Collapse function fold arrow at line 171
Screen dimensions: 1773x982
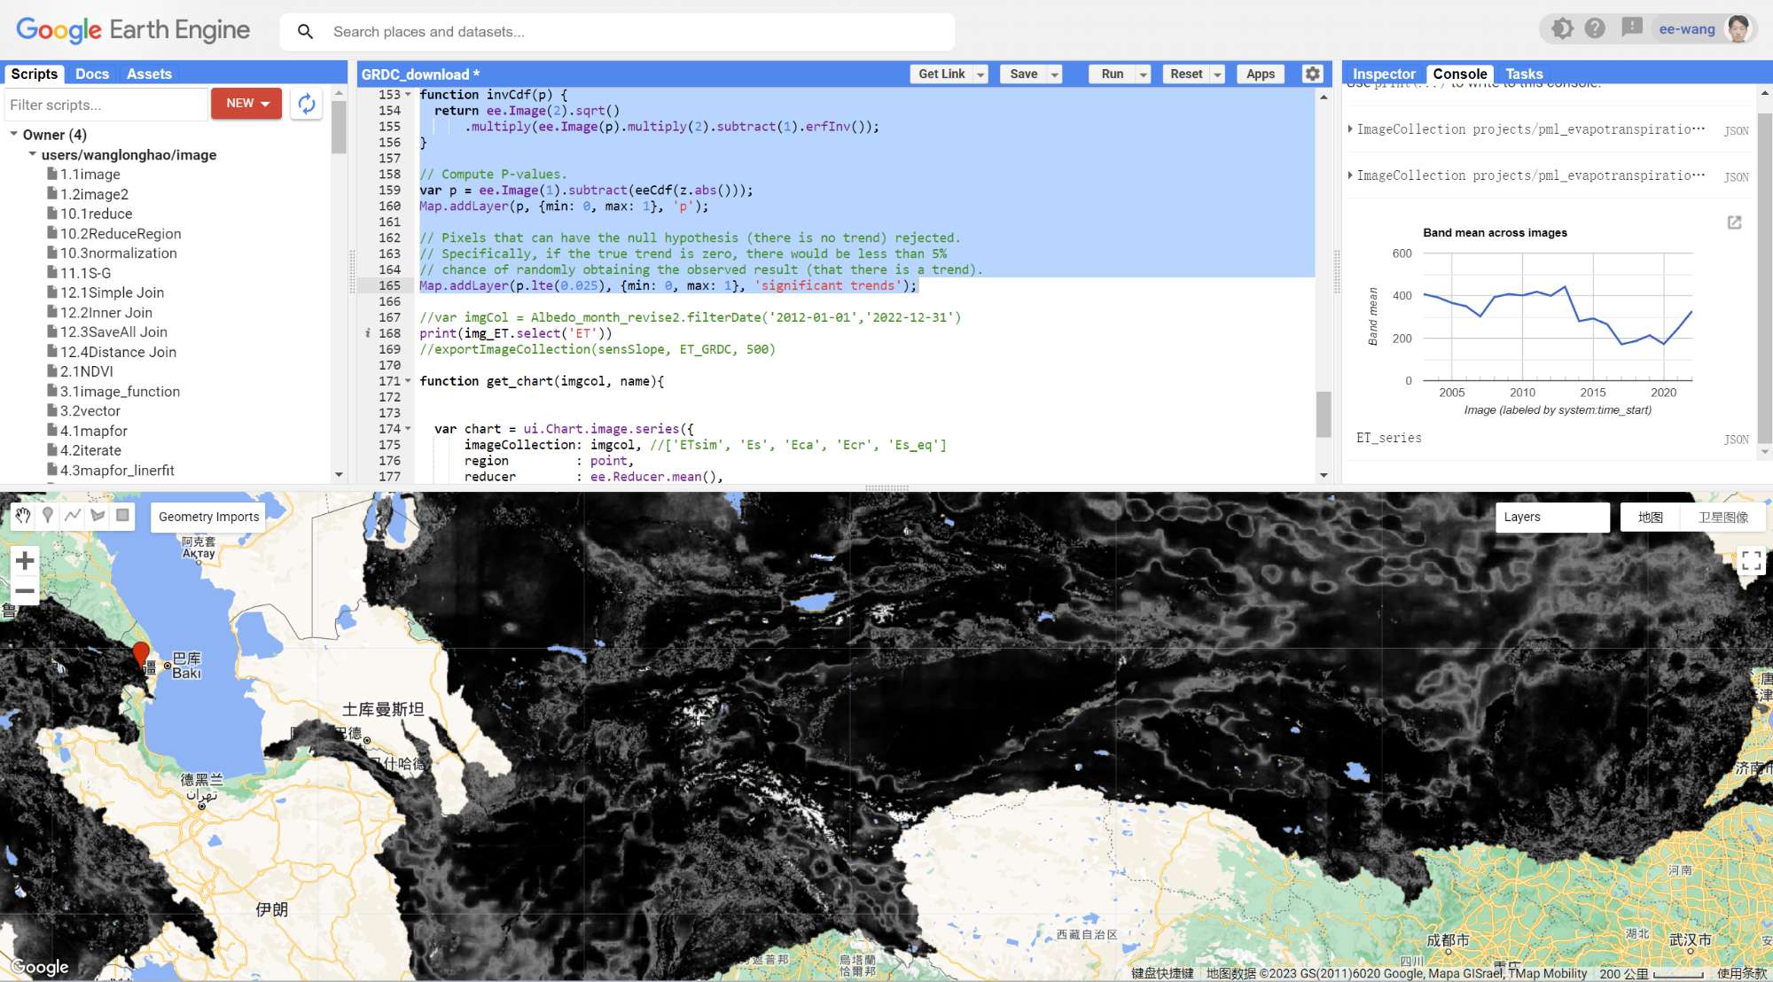pyautogui.click(x=408, y=381)
